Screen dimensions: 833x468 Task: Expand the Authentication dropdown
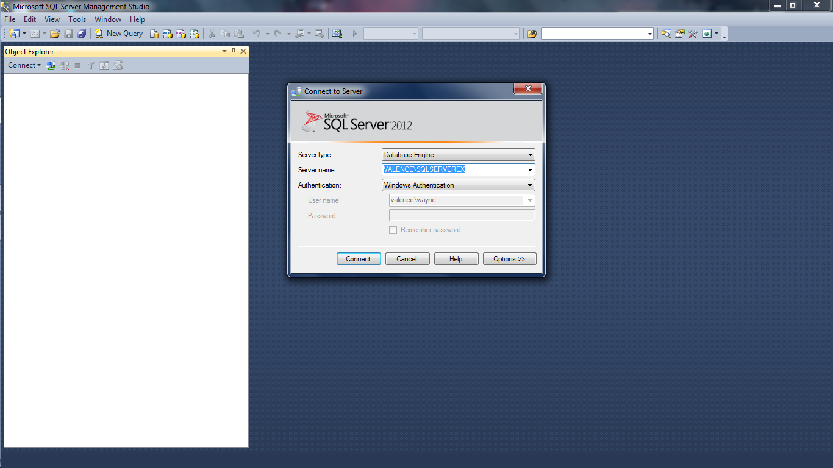[529, 185]
